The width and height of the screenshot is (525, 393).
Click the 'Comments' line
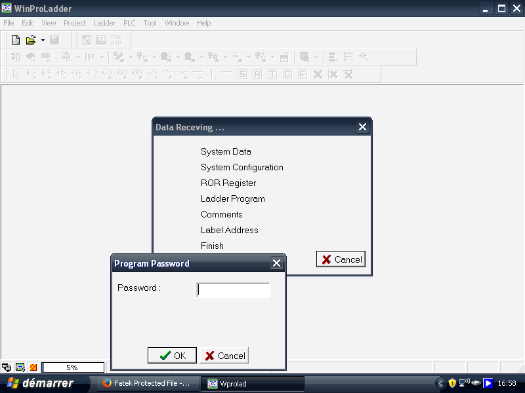tap(221, 215)
